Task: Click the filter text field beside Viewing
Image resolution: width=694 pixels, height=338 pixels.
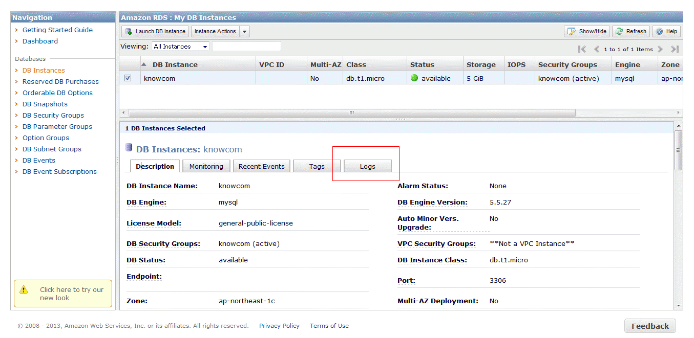Action: [x=246, y=47]
